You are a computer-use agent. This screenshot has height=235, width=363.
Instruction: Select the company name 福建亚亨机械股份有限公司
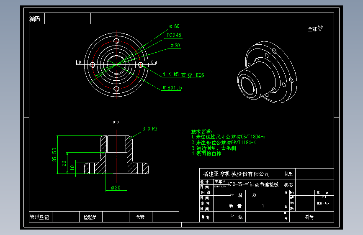(x=236, y=174)
